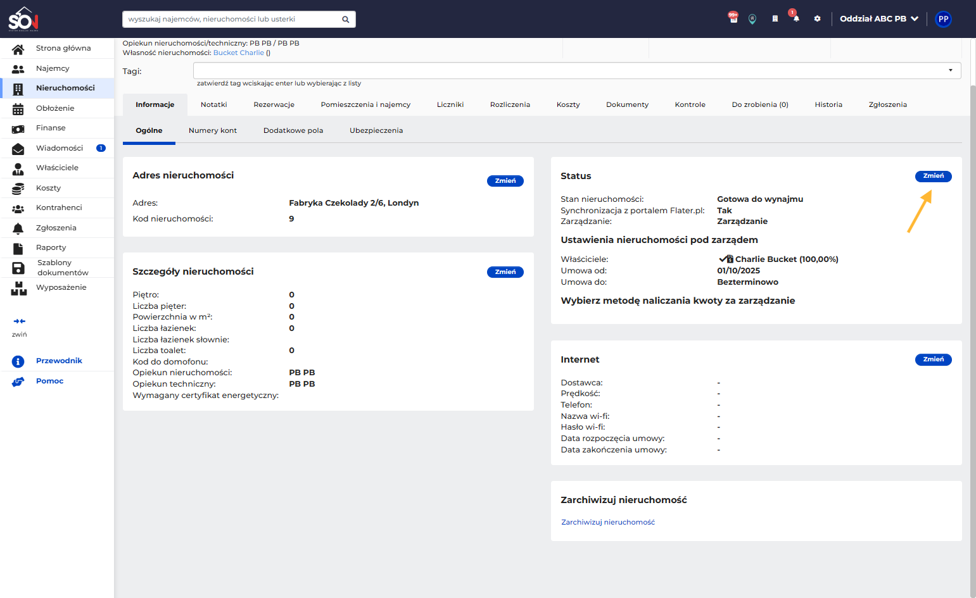Open Wyposażenie via the boxes icon
976x598 pixels.
(19, 289)
